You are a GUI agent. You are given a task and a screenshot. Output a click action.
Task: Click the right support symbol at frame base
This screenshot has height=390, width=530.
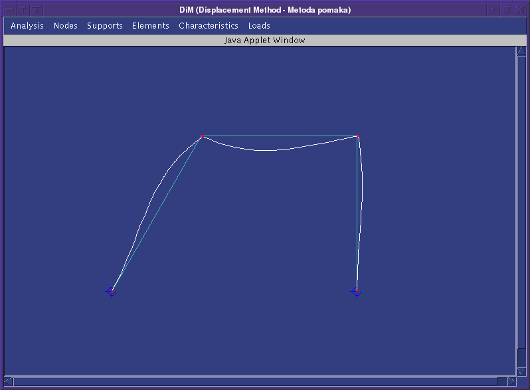tap(357, 292)
